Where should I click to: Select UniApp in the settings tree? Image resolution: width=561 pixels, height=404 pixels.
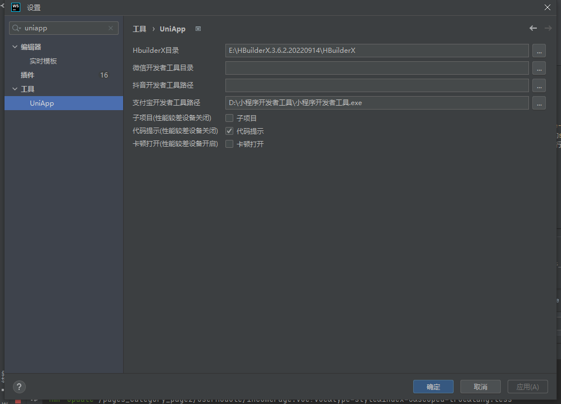(x=42, y=103)
